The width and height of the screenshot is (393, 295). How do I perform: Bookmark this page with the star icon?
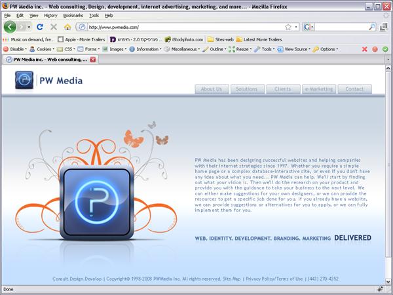pyautogui.click(x=288, y=27)
